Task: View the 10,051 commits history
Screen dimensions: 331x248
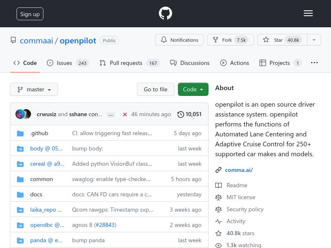Action: 189,114
